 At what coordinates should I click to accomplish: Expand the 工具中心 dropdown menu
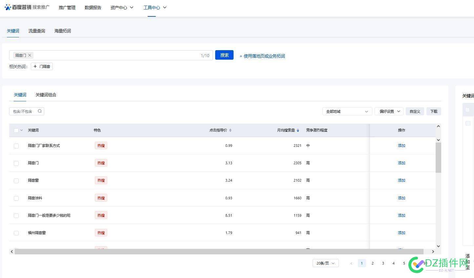click(x=155, y=7)
